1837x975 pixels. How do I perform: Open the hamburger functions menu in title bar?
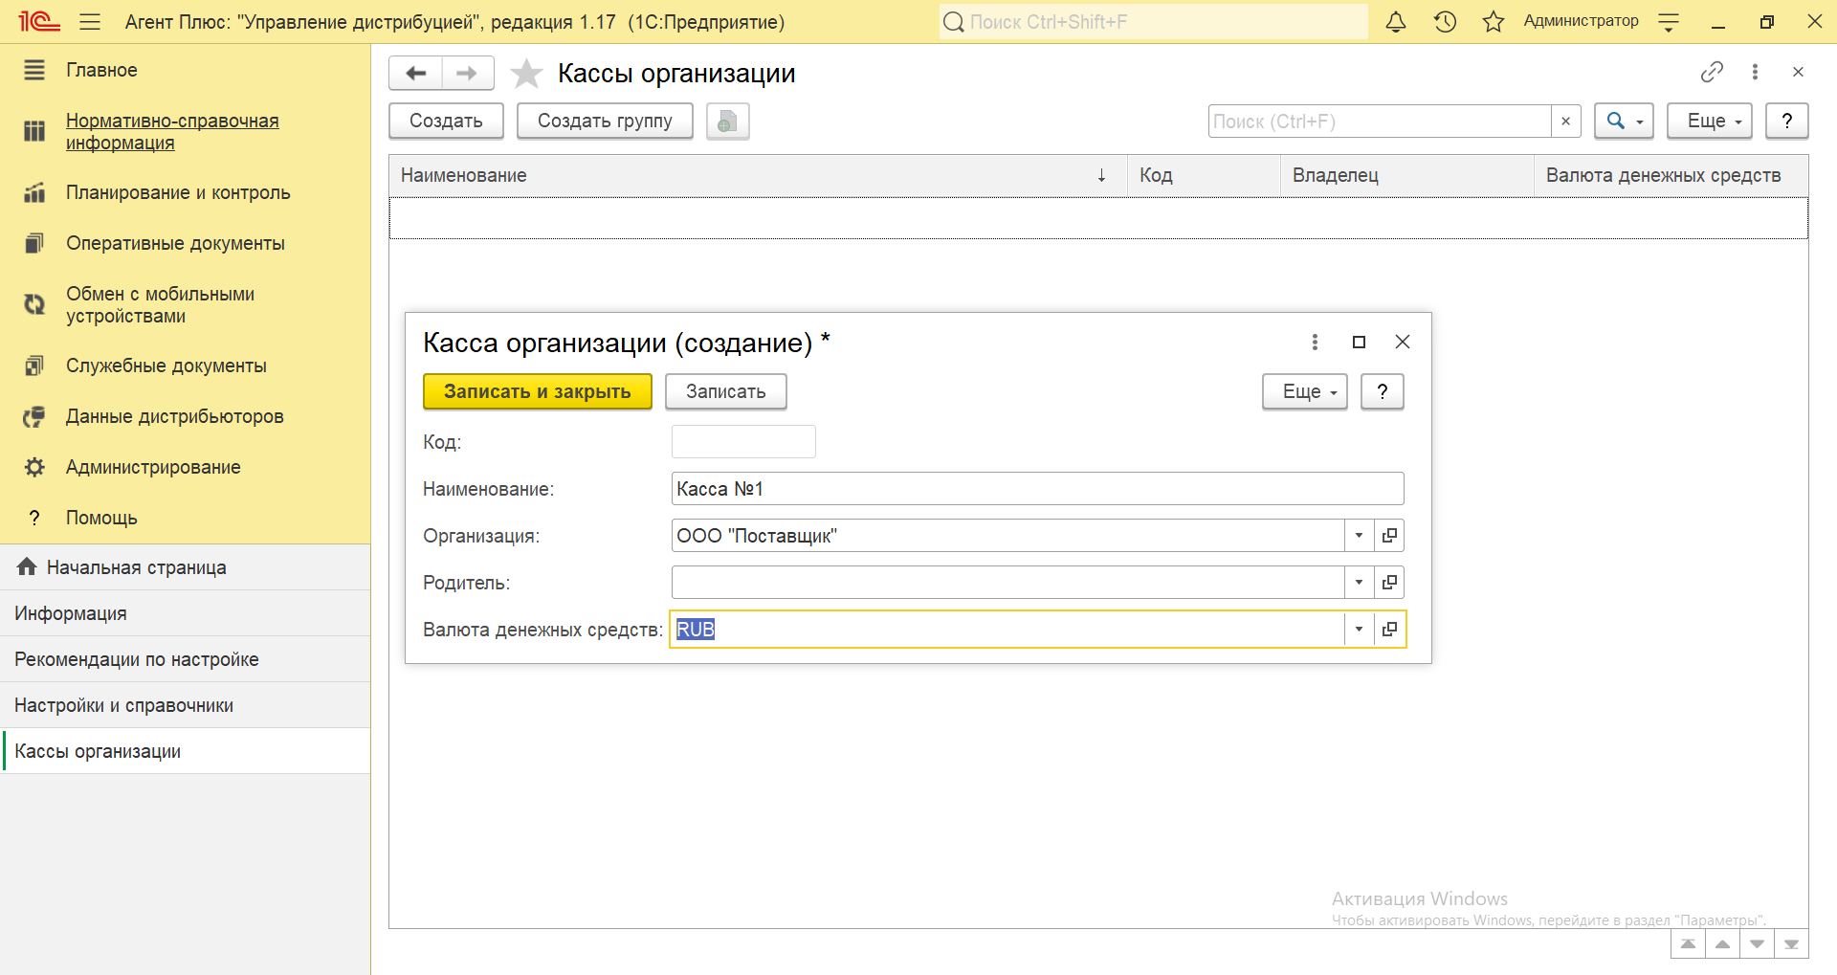(x=90, y=21)
